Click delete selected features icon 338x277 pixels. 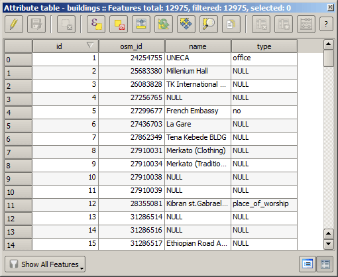pyautogui.click(x=66, y=25)
